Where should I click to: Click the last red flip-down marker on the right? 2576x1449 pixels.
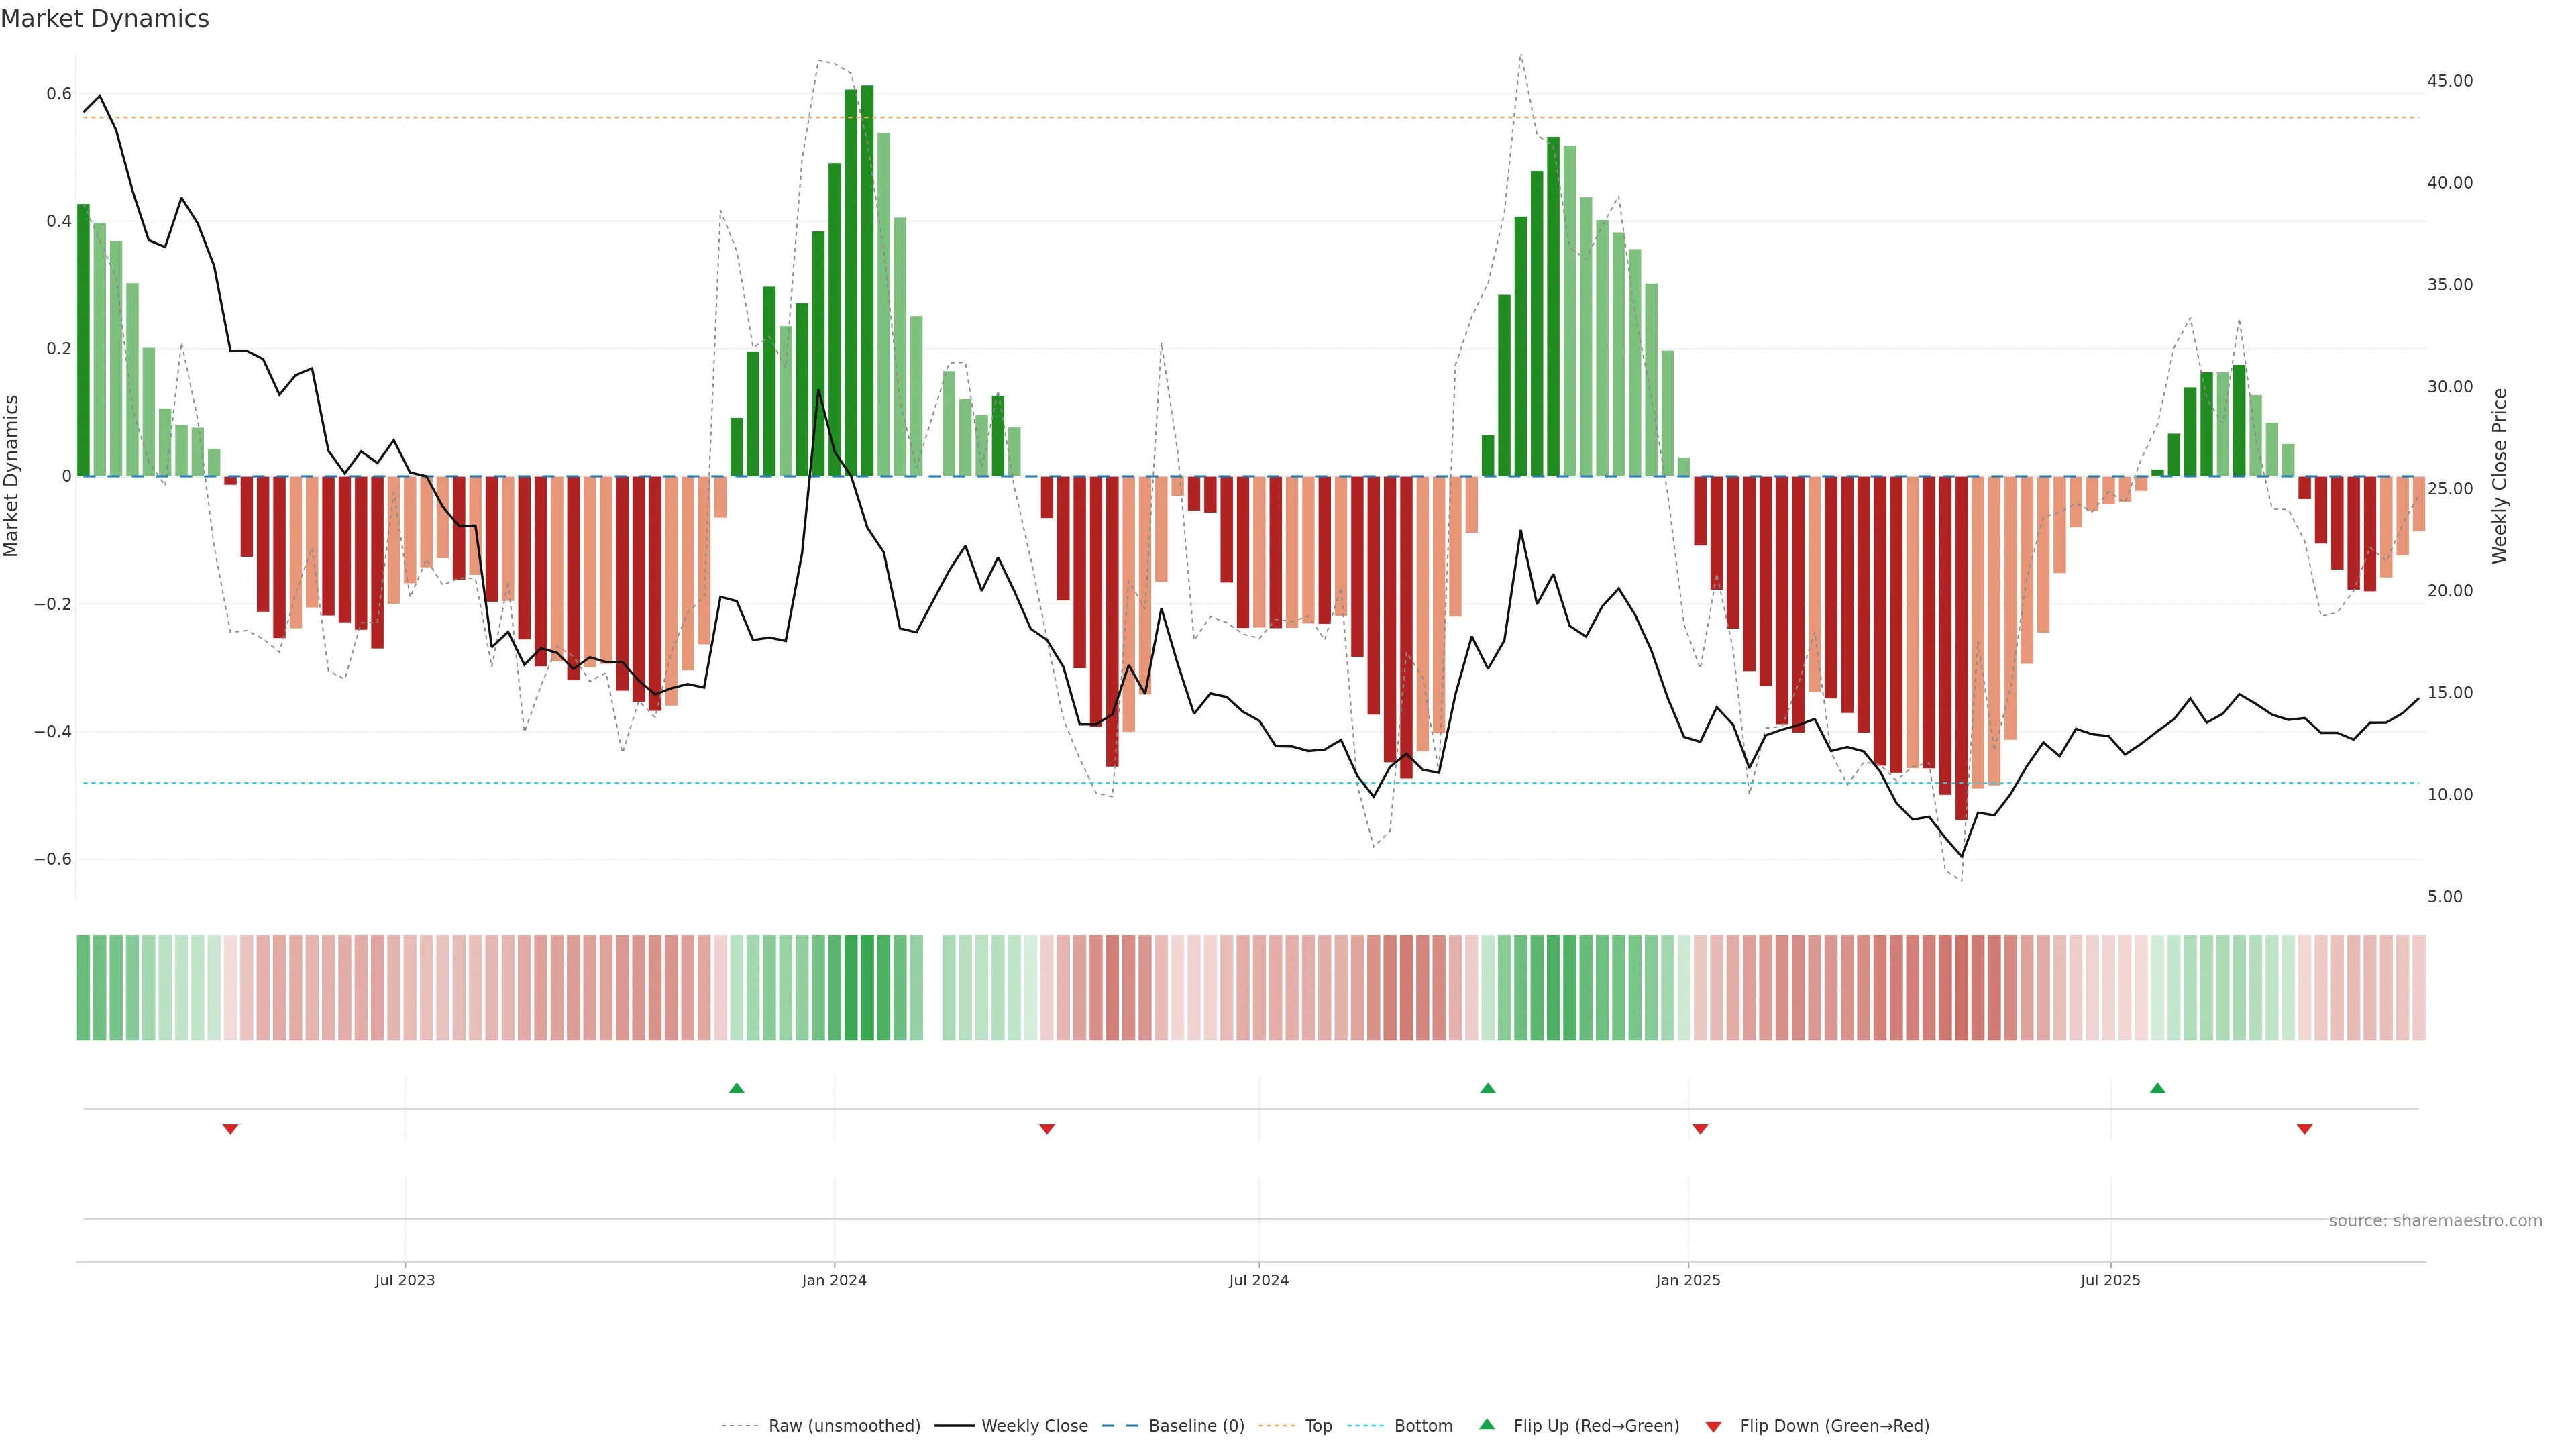click(x=2305, y=1129)
